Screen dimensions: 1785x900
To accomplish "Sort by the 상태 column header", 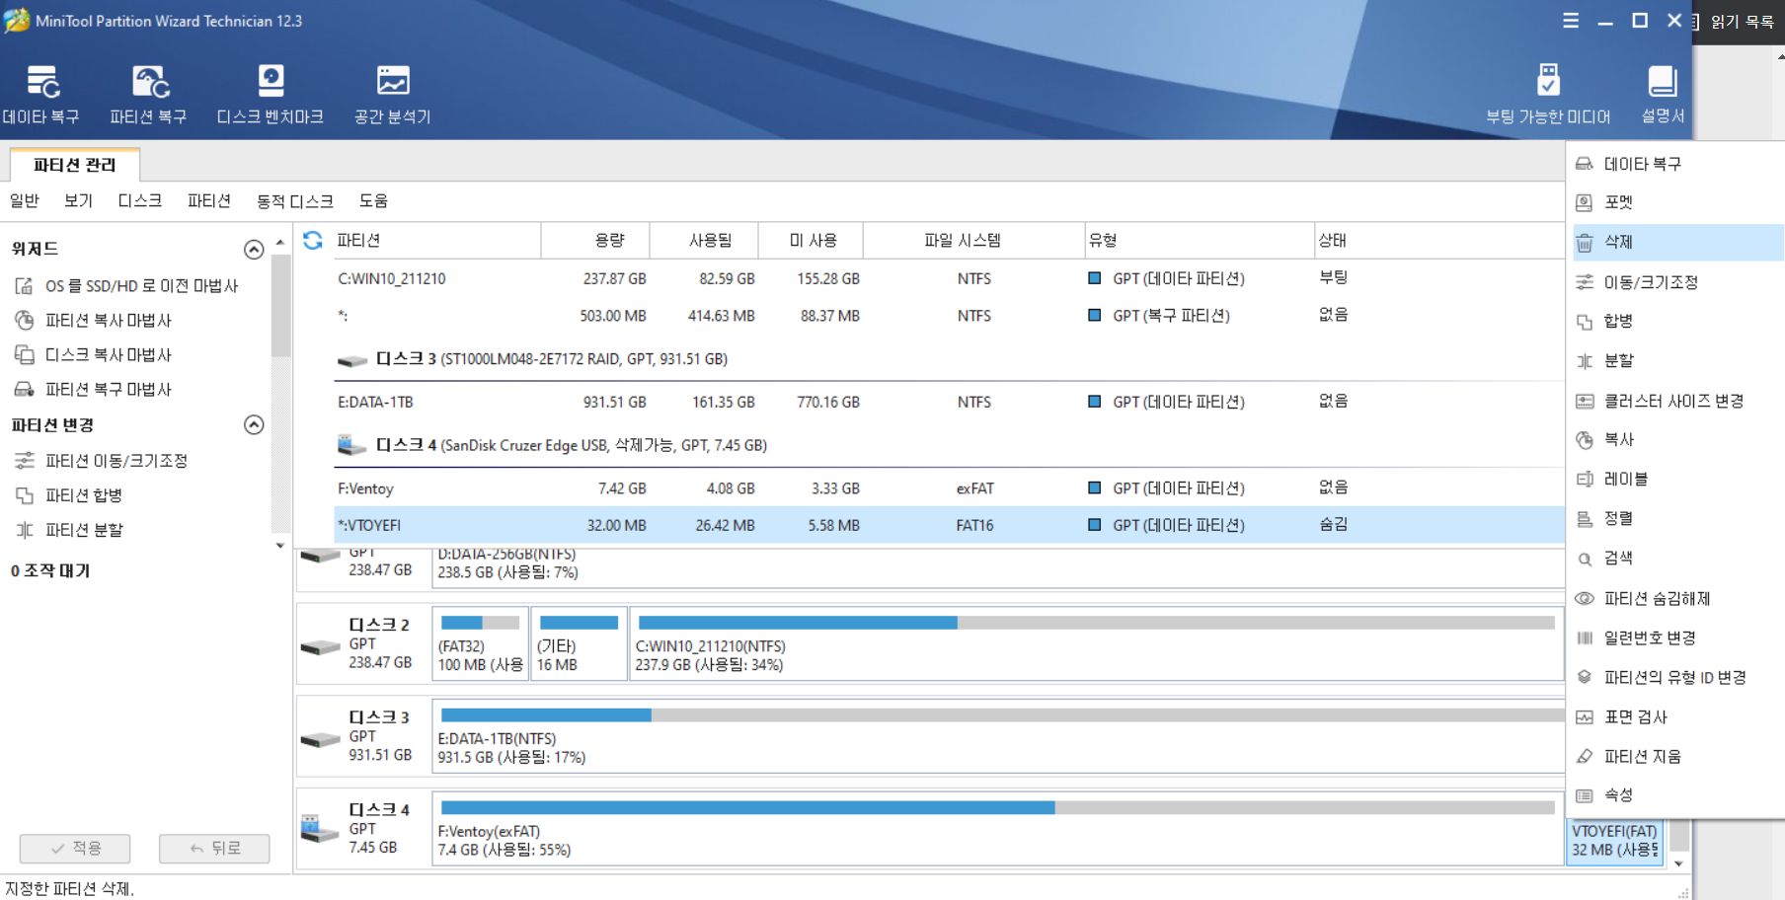I will coord(1438,240).
